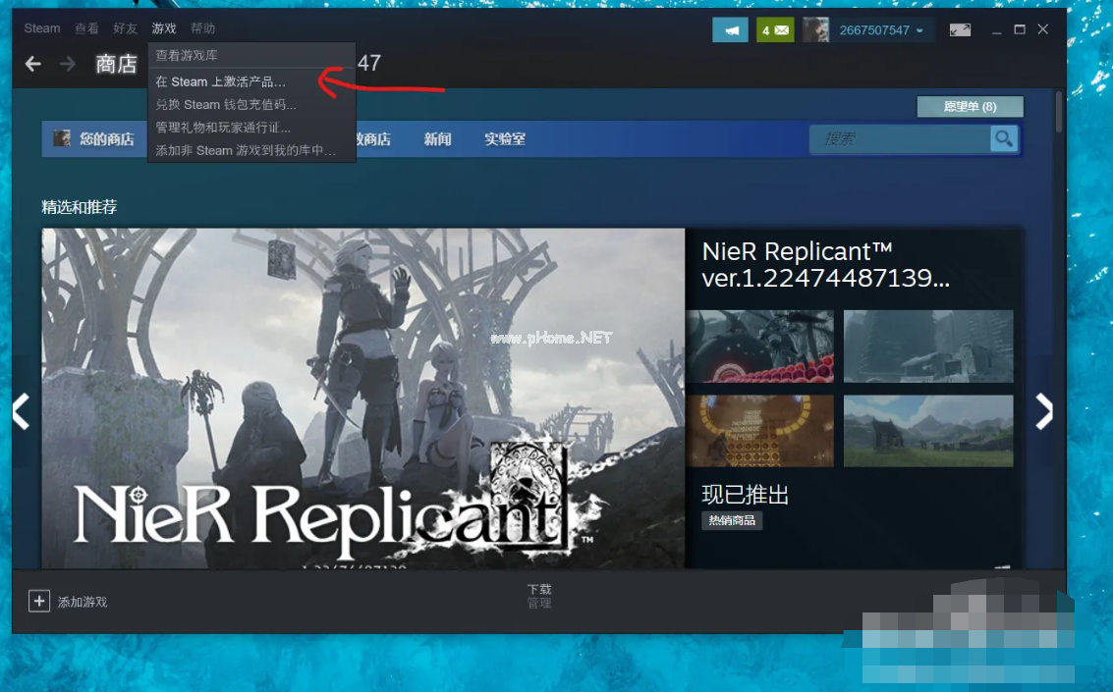Image resolution: width=1113 pixels, height=692 pixels.
Task: Choose 兑换 Steam 钱包充值码 menu item
Action: [226, 104]
